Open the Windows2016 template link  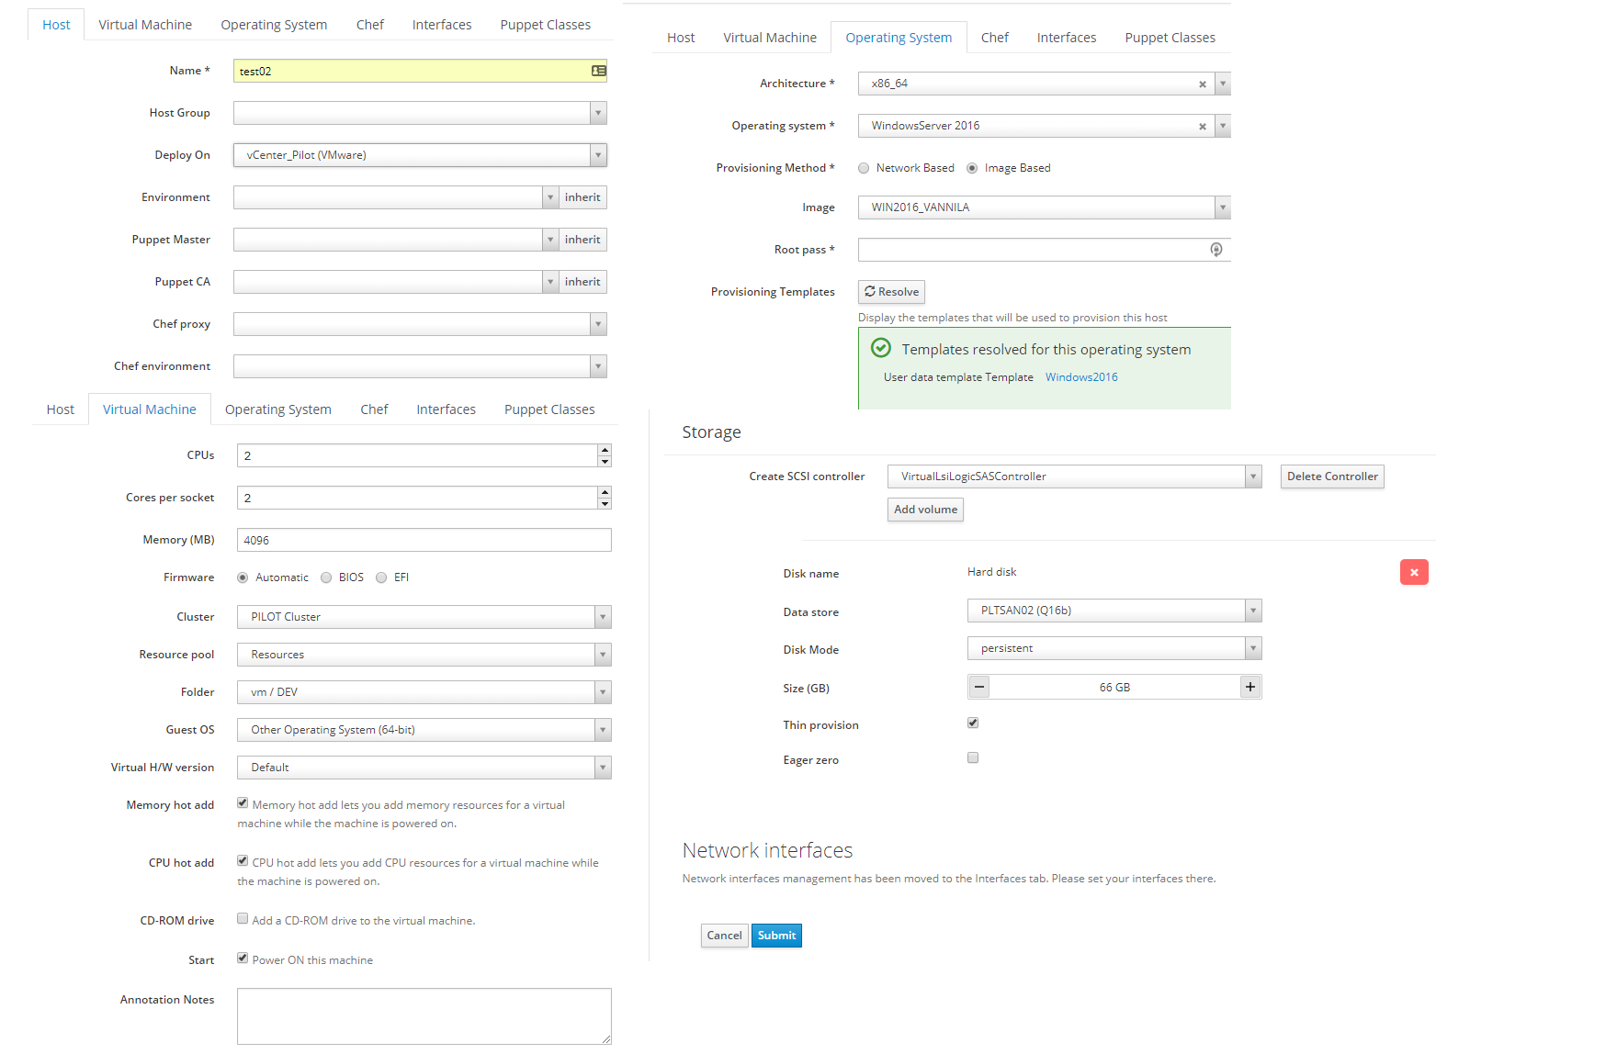point(1081,377)
